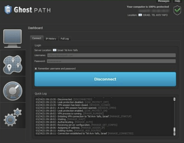Click the 'Receiving server configuration.' log line

point(77,125)
